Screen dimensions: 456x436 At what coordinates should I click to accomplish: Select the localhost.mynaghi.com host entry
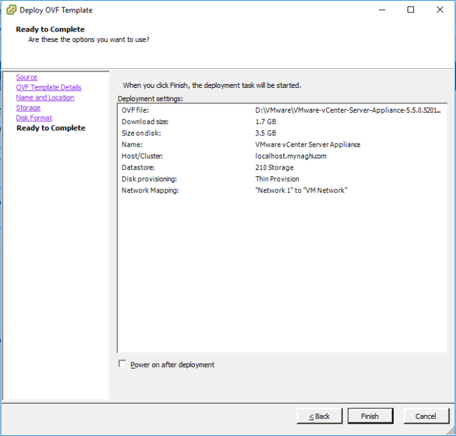point(291,156)
